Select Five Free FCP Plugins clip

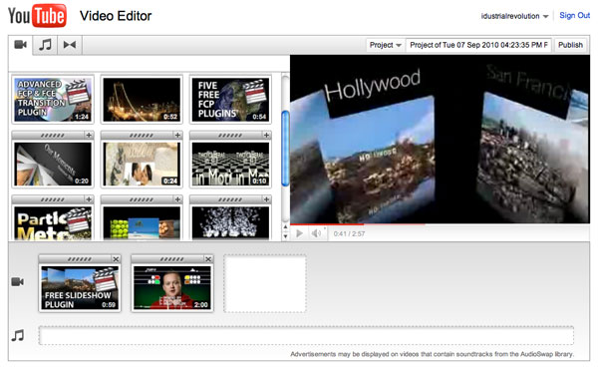point(230,100)
